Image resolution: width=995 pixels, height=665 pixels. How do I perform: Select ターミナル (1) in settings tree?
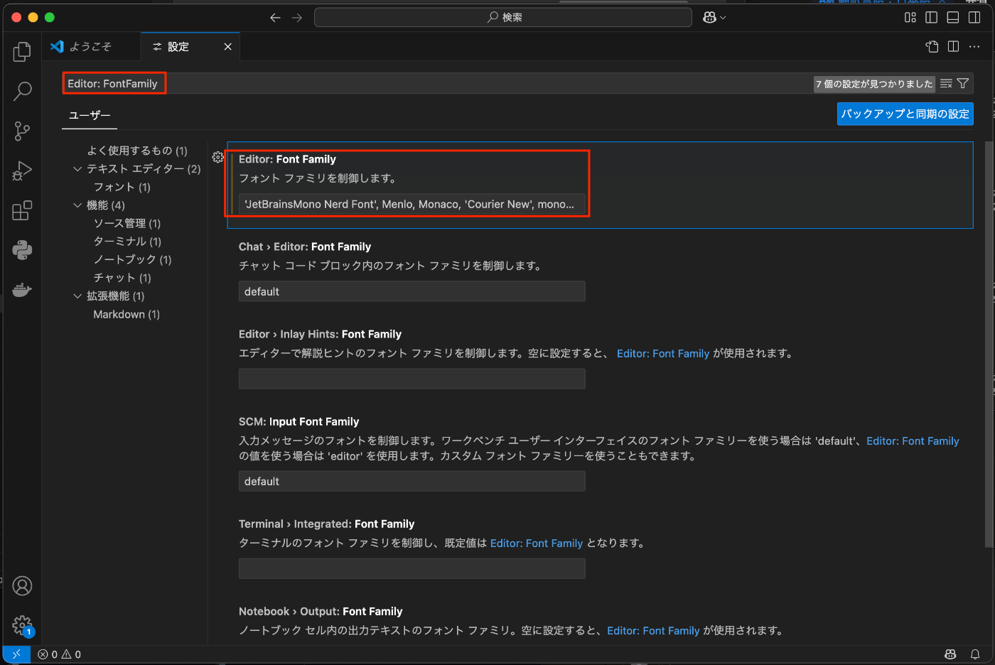(127, 242)
